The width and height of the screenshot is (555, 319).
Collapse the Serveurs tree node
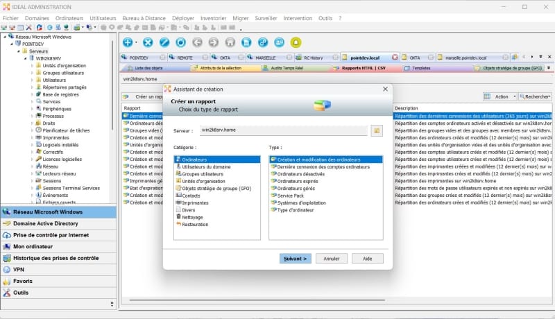(x=19, y=51)
